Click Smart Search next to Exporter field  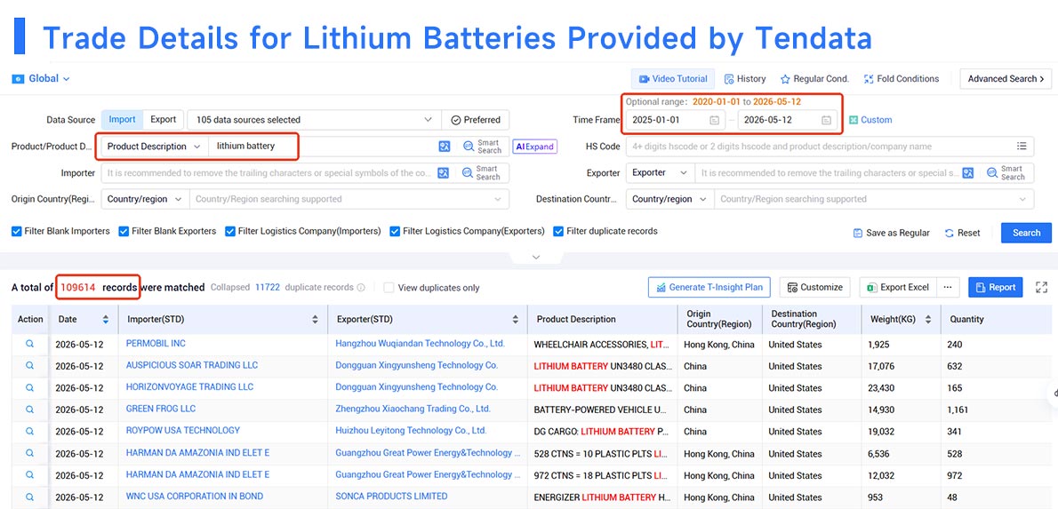click(x=1006, y=173)
